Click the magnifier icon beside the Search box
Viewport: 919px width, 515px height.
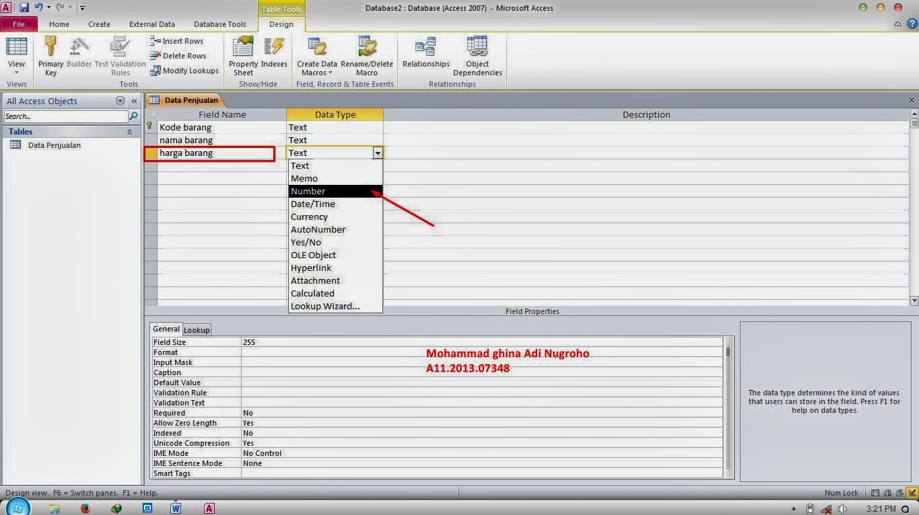[x=133, y=116]
